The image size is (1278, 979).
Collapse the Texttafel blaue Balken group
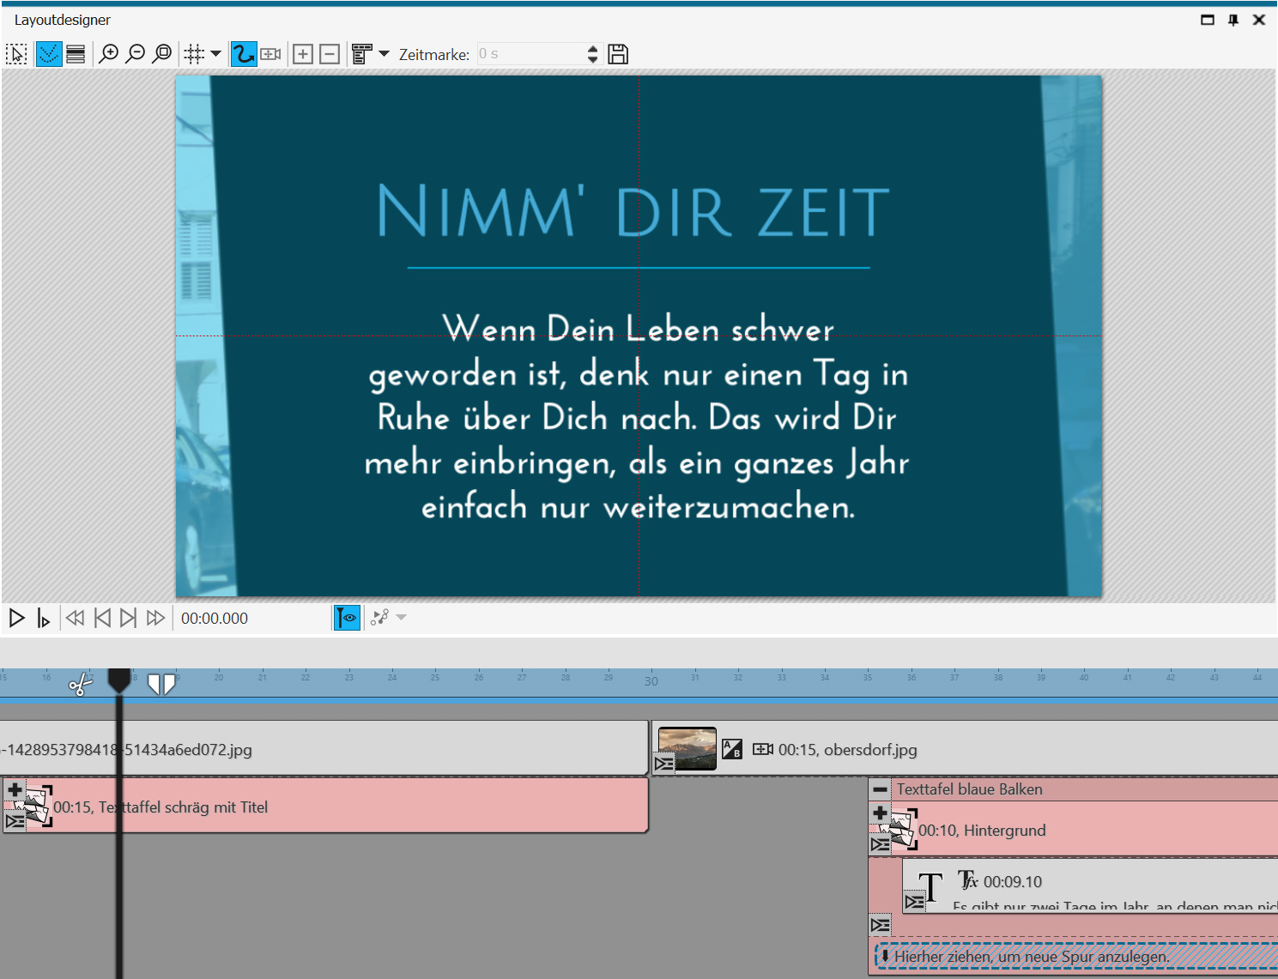[x=880, y=789]
